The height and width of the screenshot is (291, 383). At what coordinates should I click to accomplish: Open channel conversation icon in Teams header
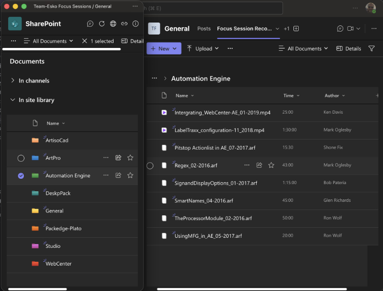click(x=340, y=29)
